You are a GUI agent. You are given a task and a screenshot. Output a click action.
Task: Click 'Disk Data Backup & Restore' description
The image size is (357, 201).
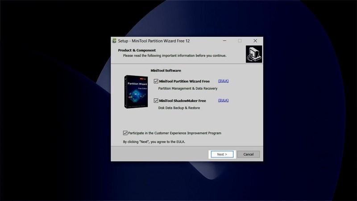[179, 108]
